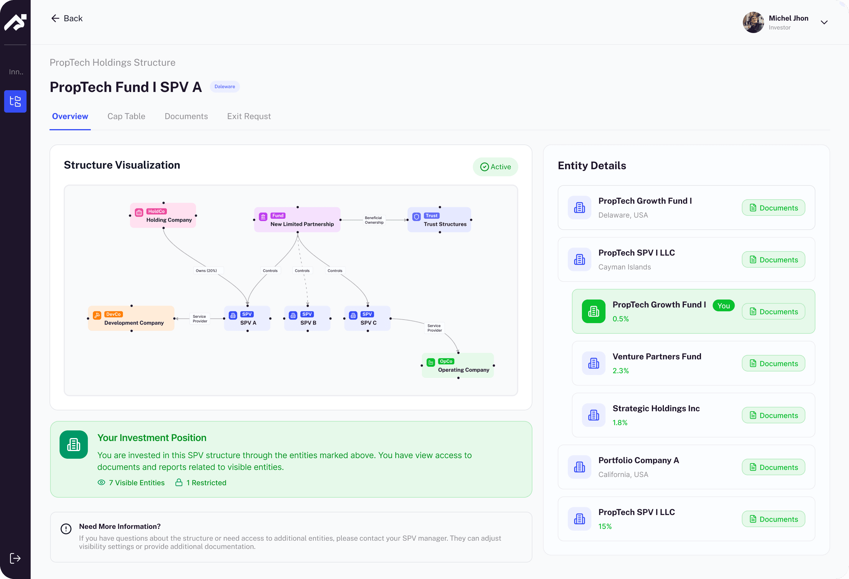Switch to the Cap Table tab
The width and height of the screenshot is (849, 579).
(x=126, y=116)
